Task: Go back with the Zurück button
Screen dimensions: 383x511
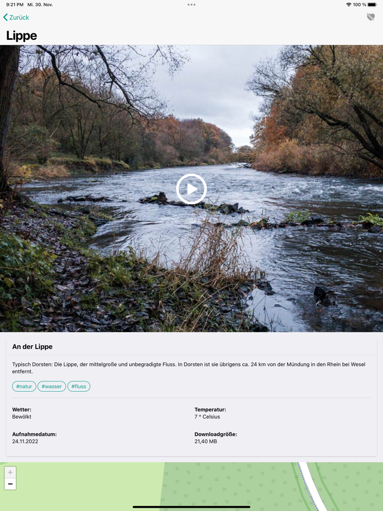Action: click(x=16, y=18)
